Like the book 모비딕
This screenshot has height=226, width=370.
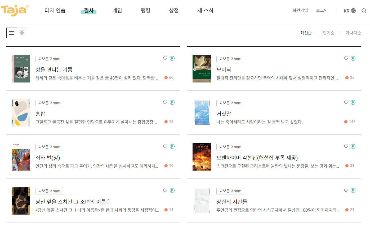pos(346,58)
